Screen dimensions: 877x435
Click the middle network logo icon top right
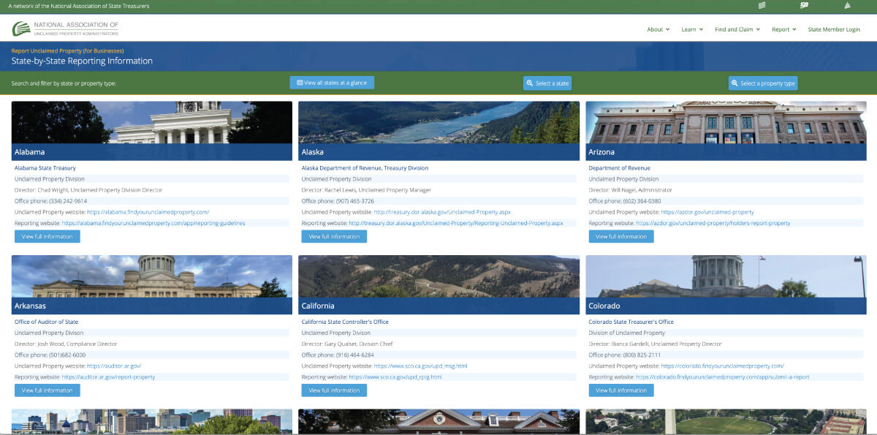coord(804,6)
